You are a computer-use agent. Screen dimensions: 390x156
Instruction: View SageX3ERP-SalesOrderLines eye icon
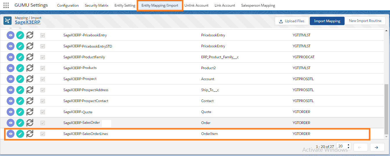10,134
